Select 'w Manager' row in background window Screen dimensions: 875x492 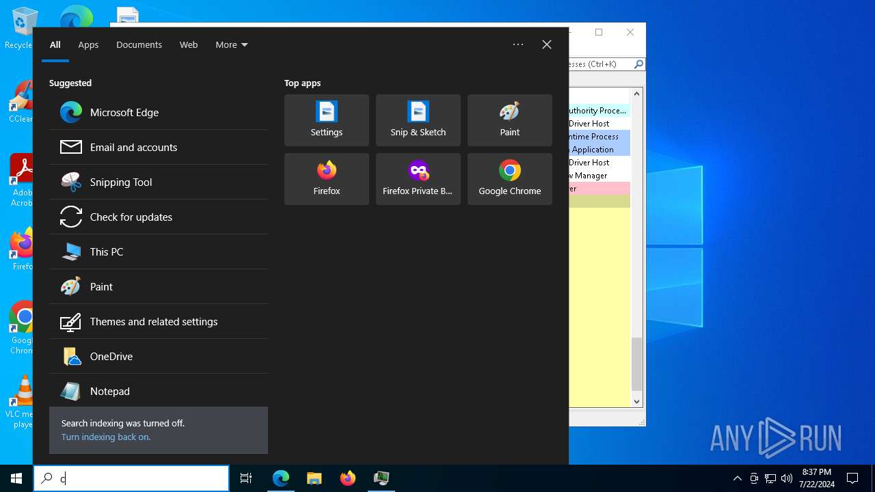tap(600, 176)
